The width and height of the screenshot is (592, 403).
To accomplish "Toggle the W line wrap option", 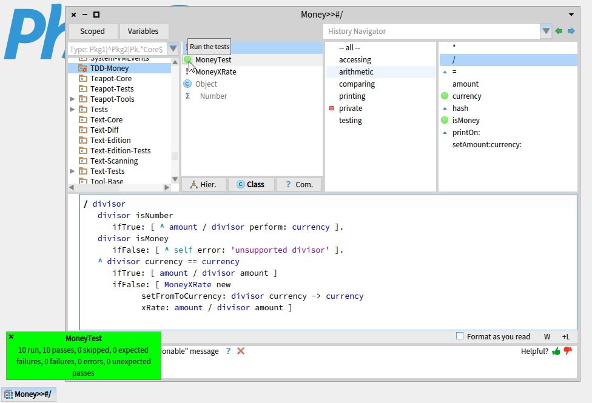I will click(547, 336).
